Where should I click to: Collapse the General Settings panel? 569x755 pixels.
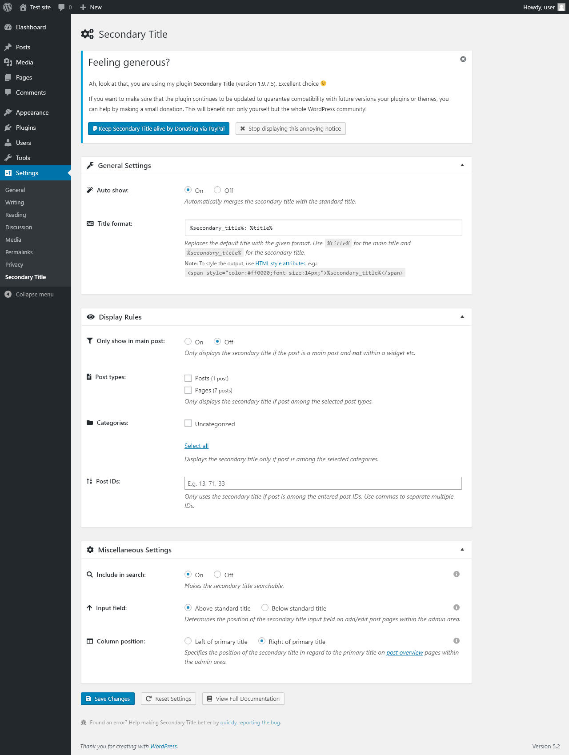[x=462, y=165]
